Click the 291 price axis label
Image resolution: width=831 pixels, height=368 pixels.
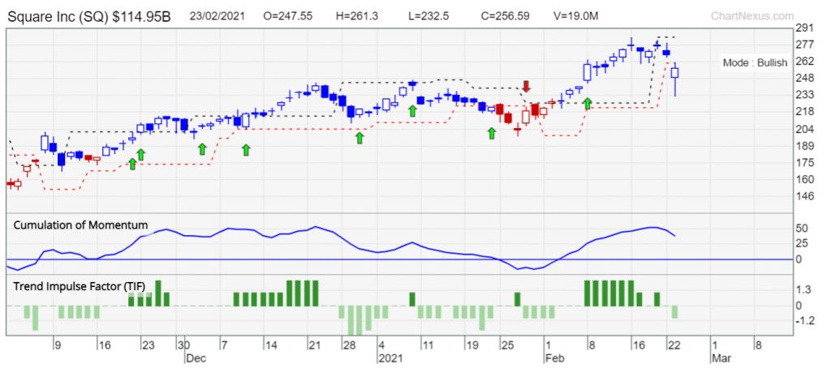[x=805, y=28]
